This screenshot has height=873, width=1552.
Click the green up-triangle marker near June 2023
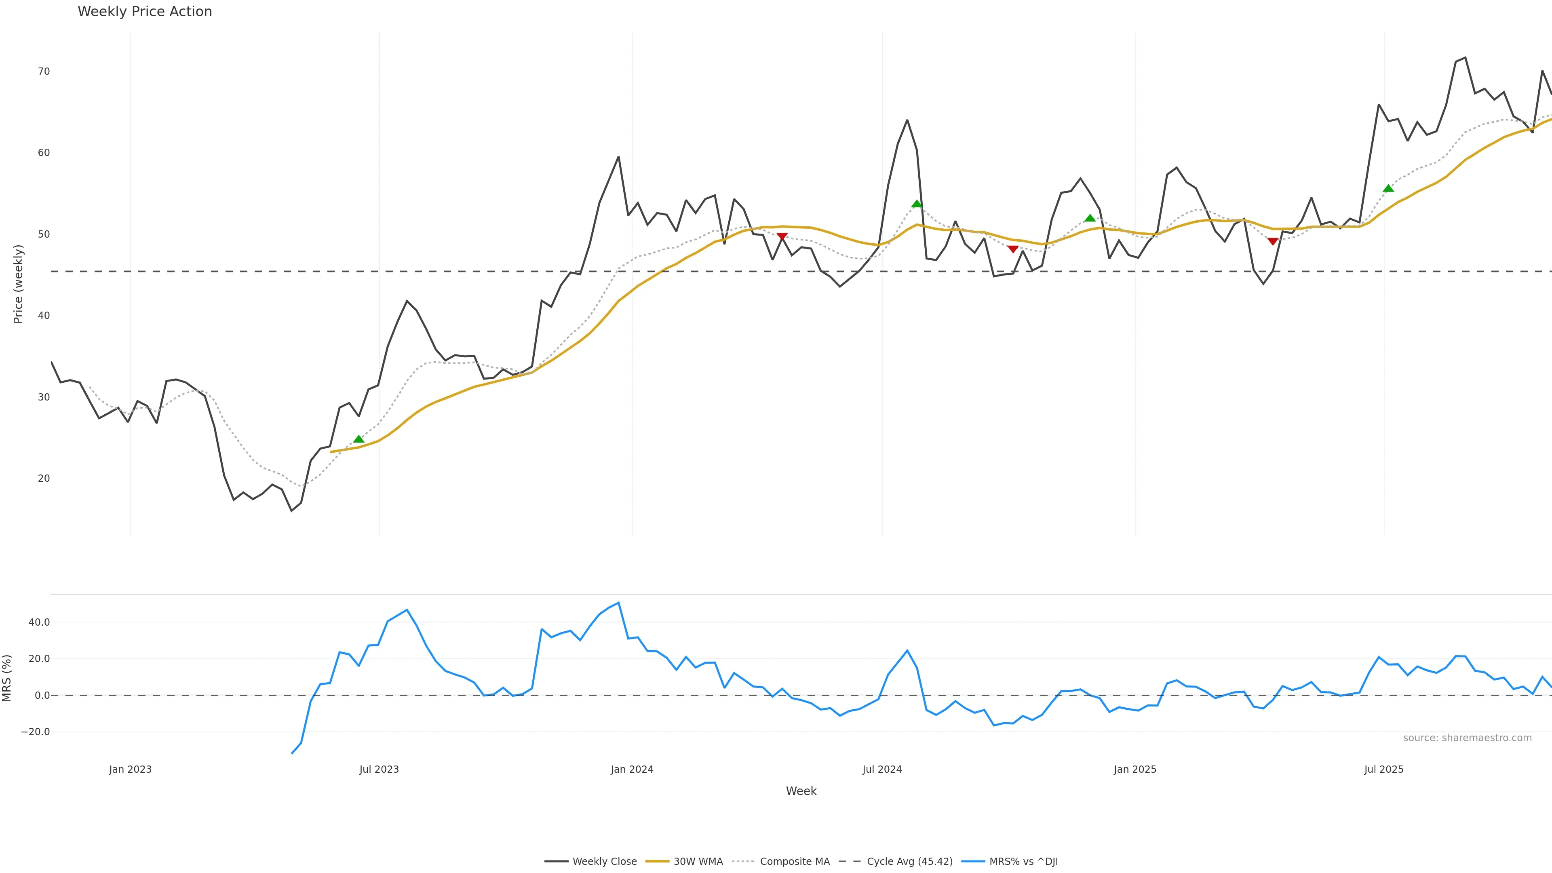[358, 439]
